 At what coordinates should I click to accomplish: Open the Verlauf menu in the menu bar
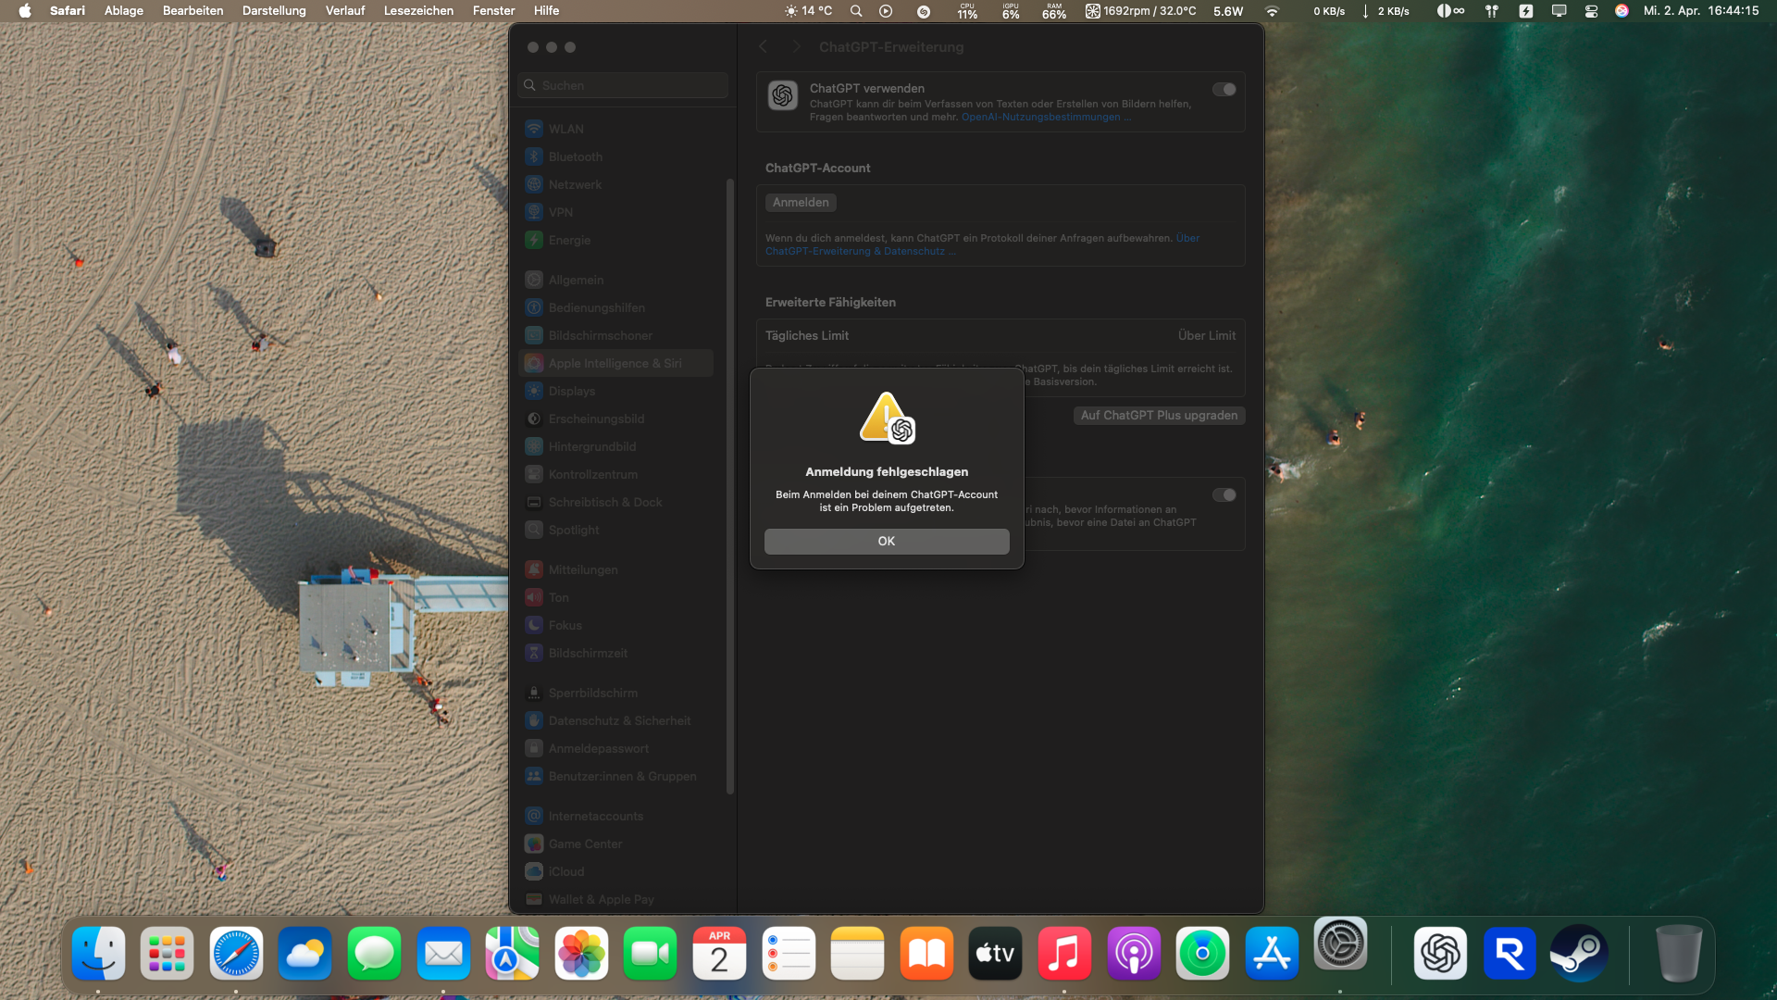345,11
